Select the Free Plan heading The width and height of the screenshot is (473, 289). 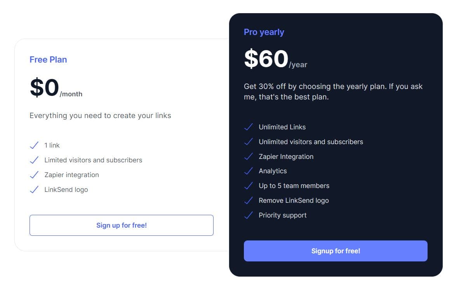[48, 59]
